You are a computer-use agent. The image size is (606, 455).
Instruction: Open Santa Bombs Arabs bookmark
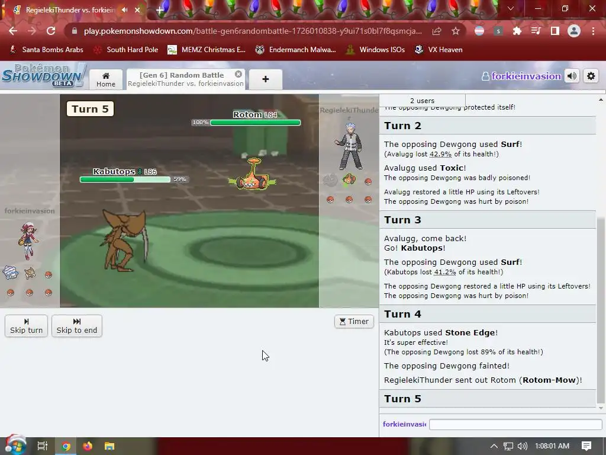click(46, 50)
